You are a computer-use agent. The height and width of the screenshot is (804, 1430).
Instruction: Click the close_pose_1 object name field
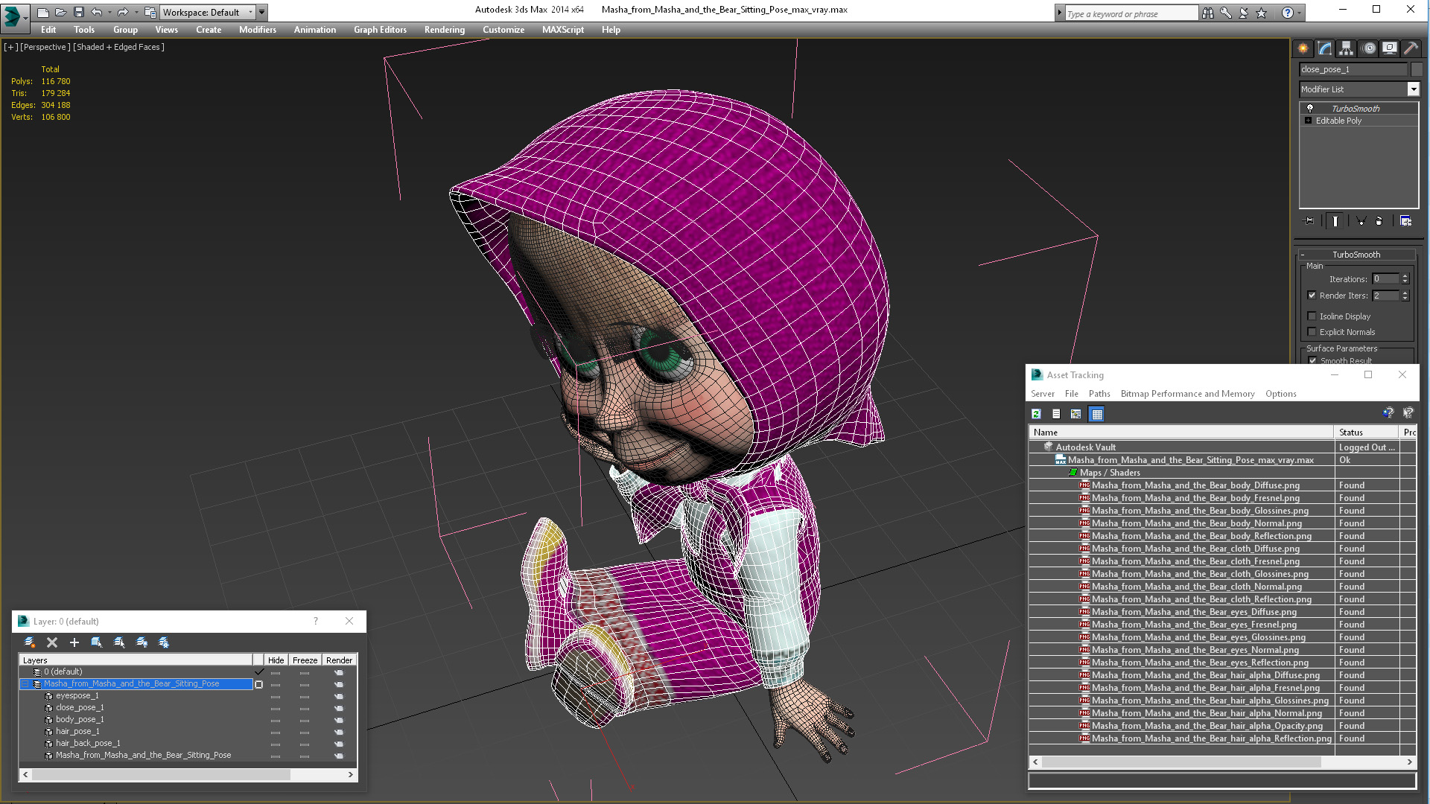pyautogui.click(x=1353, y=69)
